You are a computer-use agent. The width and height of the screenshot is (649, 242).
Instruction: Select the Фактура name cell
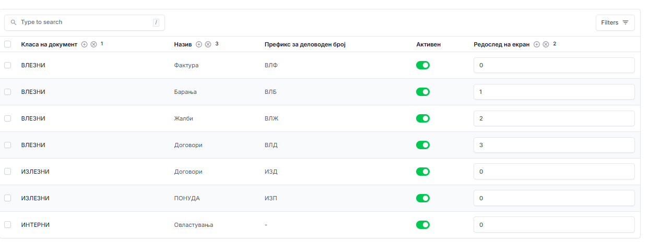[x=186, y=65]
